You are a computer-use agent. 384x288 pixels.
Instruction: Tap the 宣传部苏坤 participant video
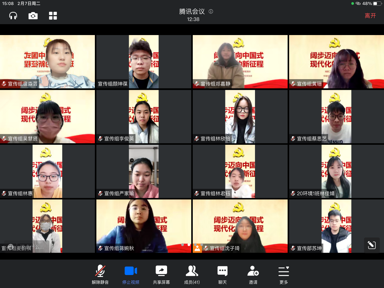[336, 226]
